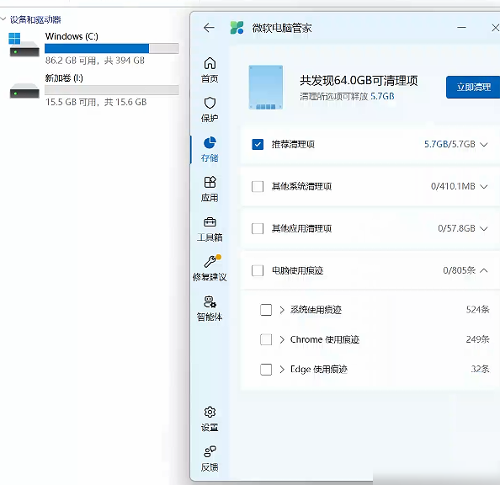Close the PC Manager window

495,28
